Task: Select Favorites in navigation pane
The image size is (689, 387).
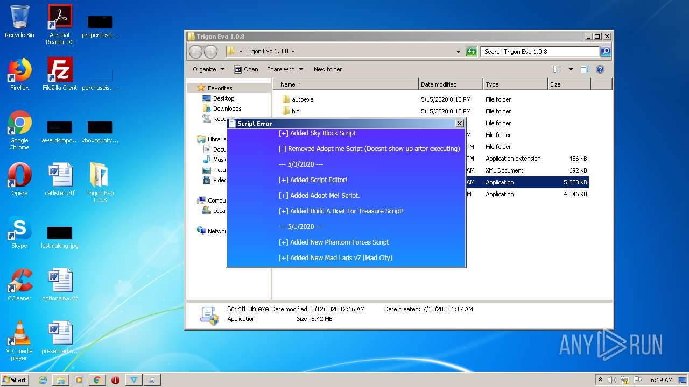Action: (x=220, y=88)
